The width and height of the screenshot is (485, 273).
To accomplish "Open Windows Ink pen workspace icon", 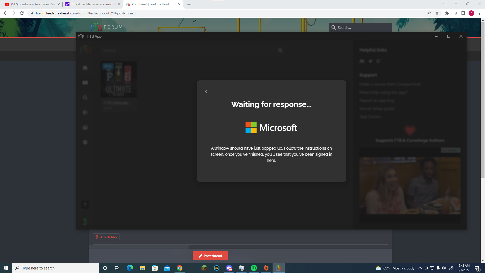I will pos(451,268).
